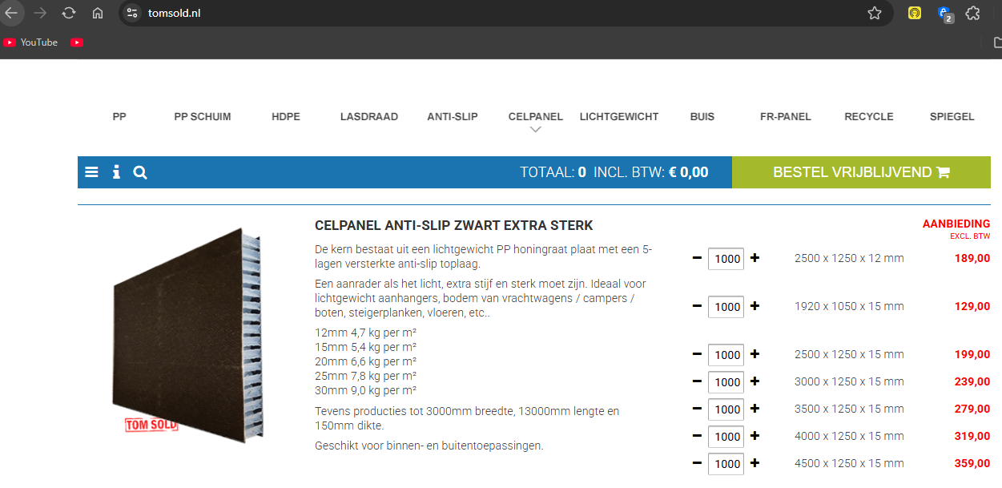Bookmark this page with star icon
1002x488 pixels.
pos(875,13)
